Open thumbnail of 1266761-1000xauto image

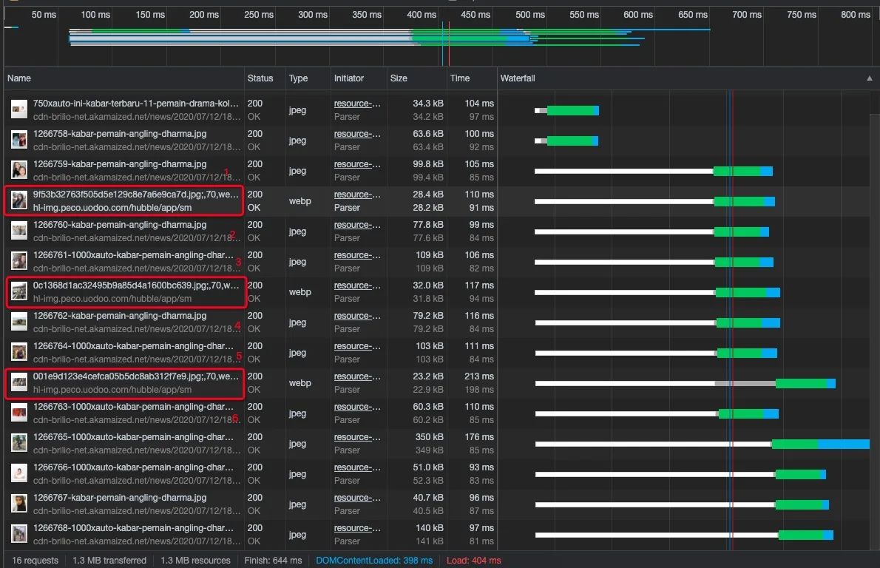tap(19, 261)
